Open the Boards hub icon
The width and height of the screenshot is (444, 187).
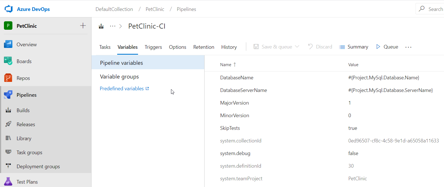coord(8,61)
